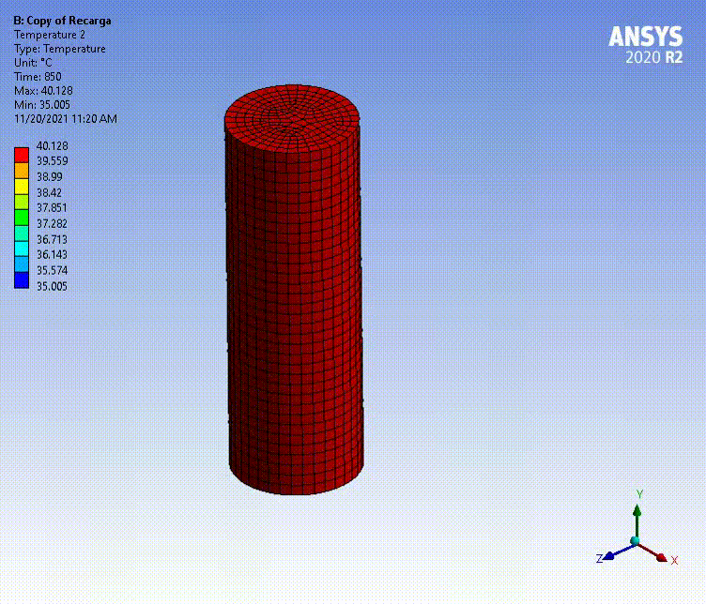
Task: Click legend value 37.282
Action: click(52, 223)
